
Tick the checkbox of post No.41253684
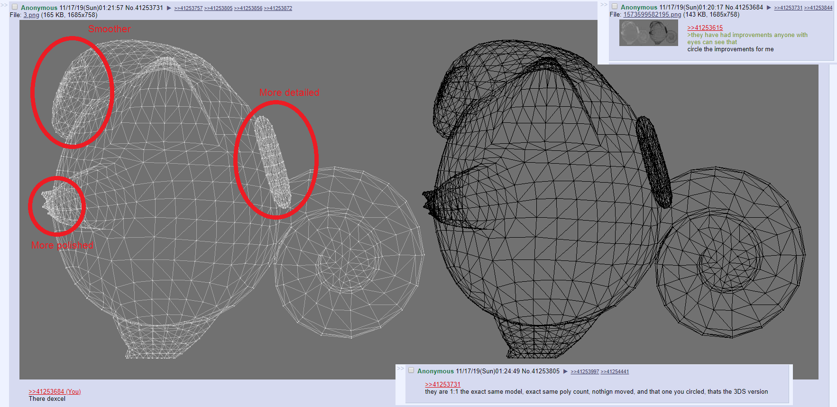(x=615, y=7)
